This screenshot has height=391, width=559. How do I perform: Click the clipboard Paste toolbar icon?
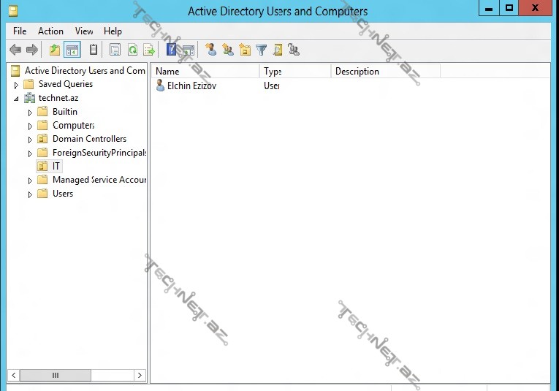[x=94, y=50]
